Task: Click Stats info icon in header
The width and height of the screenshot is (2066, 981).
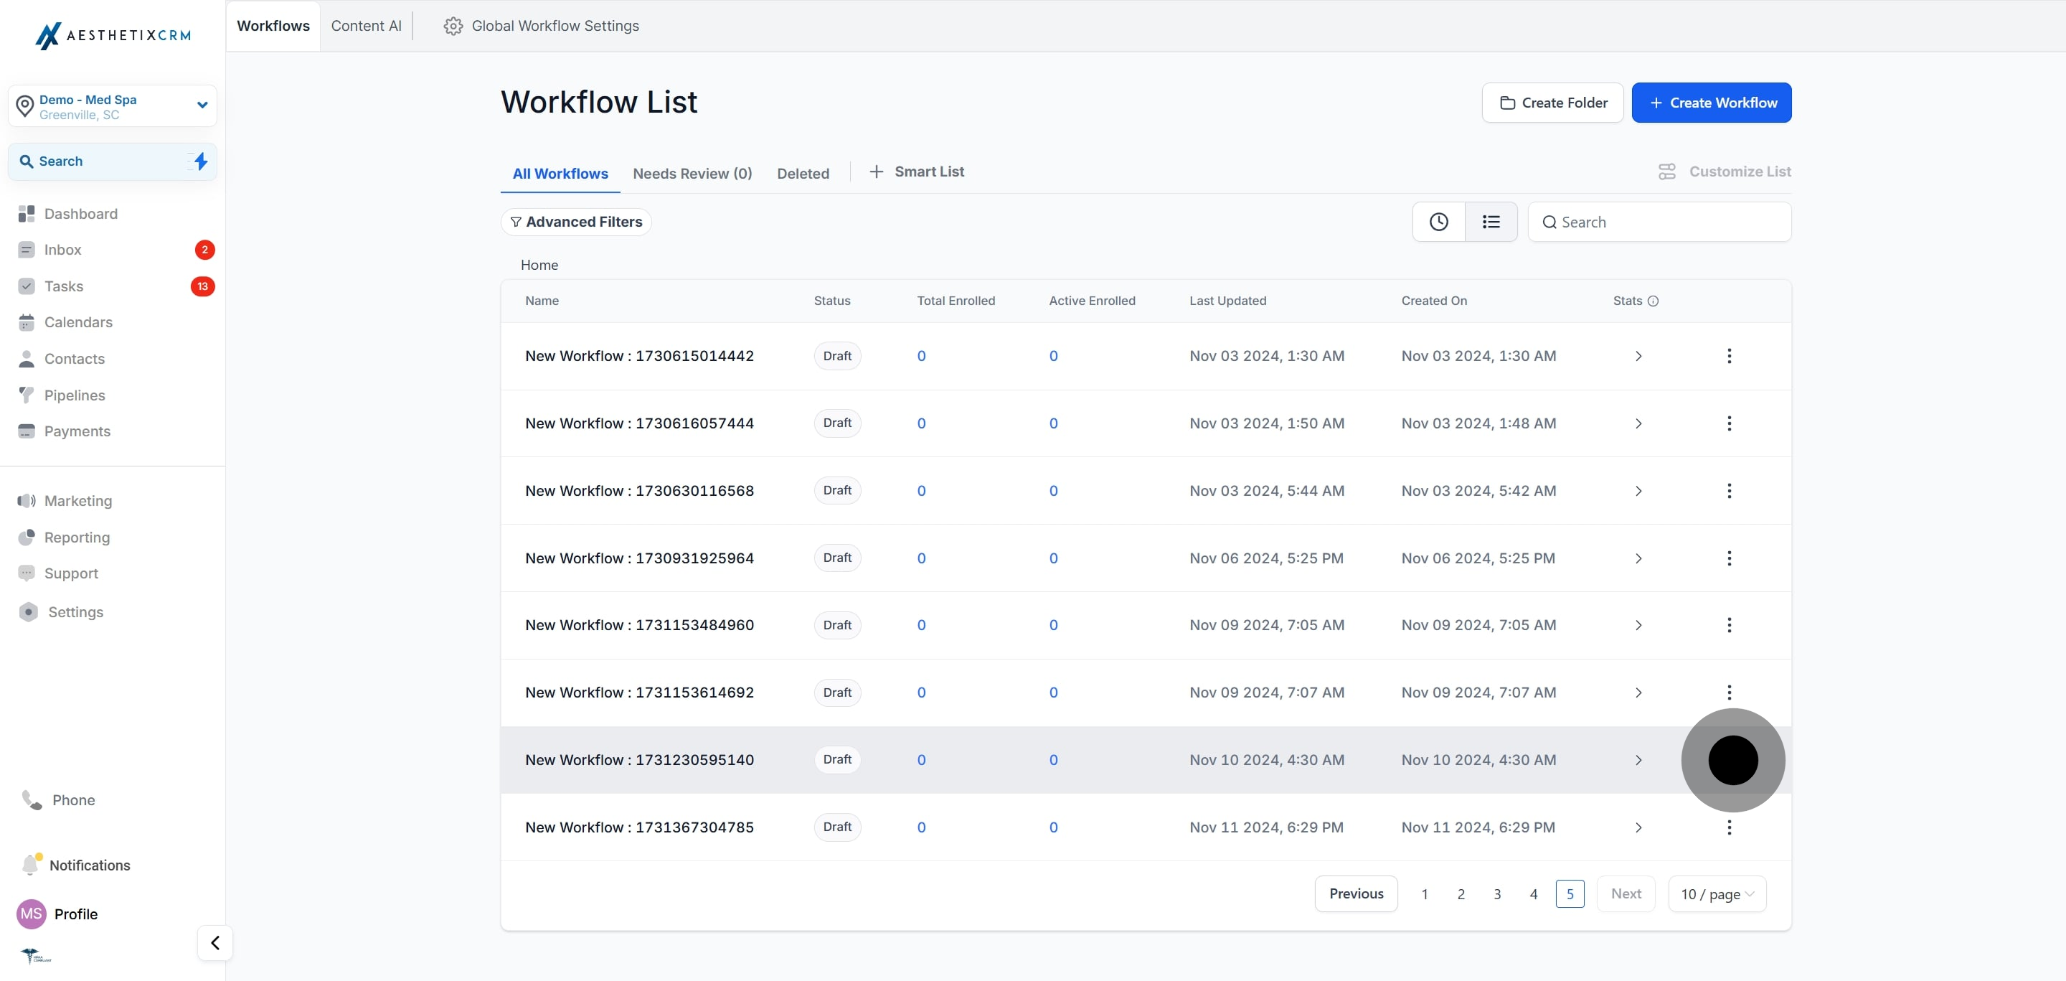Action: point(1653,301)
